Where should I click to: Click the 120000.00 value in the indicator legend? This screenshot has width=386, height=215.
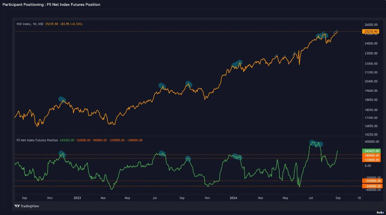(x=83, y=140)
